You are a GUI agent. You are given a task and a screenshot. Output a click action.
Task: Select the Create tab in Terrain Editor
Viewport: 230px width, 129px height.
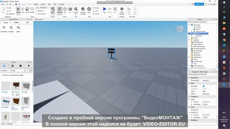[x=6, y=23]
